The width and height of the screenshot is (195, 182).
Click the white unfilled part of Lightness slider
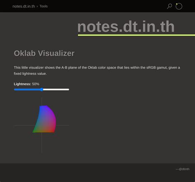56,89
